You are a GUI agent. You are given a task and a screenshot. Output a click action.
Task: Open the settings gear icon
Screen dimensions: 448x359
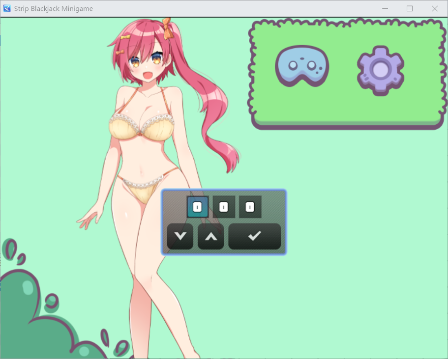coord(380,69)
